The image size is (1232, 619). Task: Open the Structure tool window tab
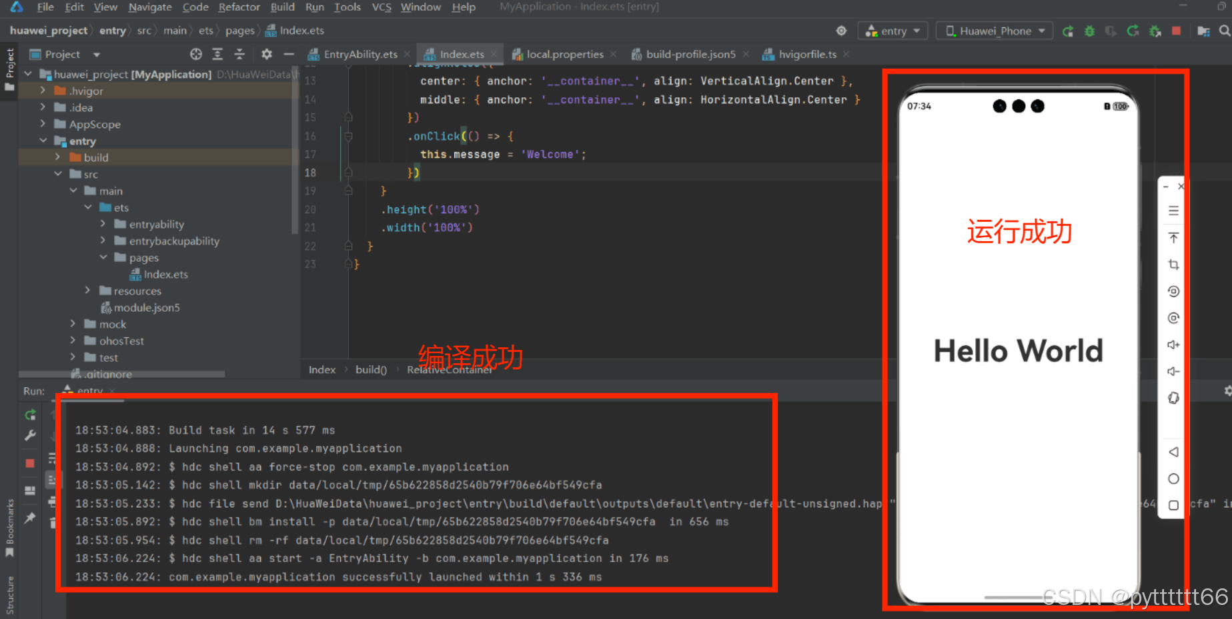click(x=9, y=595)
